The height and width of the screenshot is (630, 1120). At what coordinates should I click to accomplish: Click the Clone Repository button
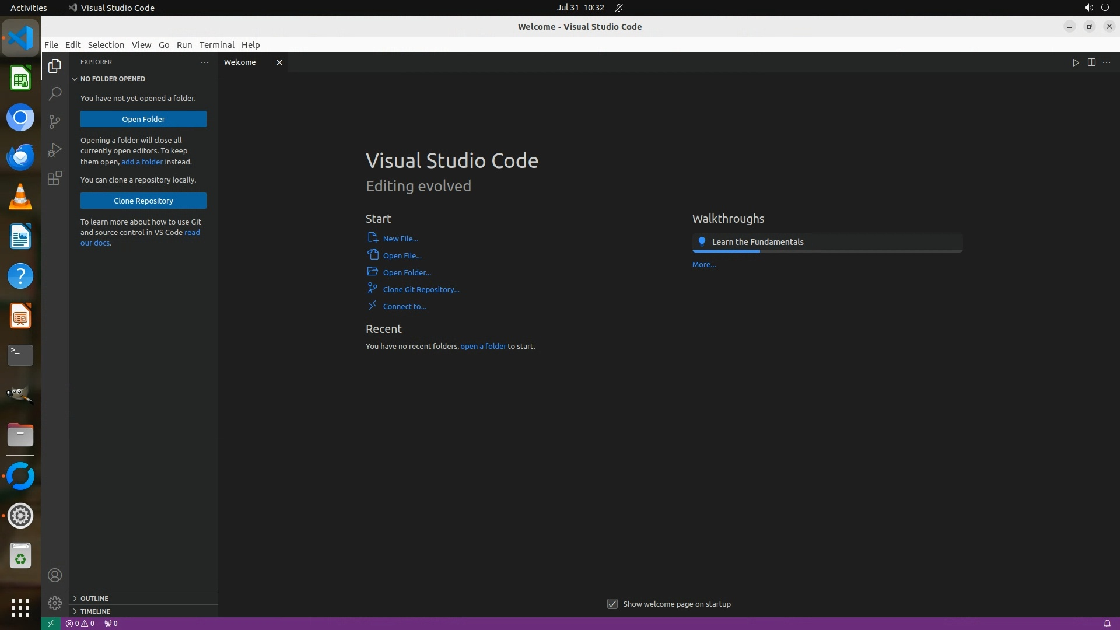143,201
